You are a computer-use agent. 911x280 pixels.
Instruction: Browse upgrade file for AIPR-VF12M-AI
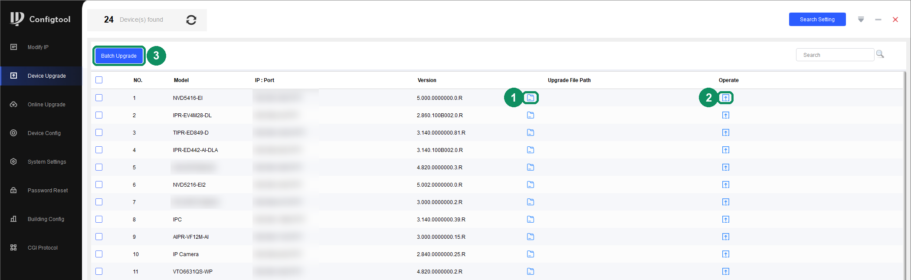point(531,237)
